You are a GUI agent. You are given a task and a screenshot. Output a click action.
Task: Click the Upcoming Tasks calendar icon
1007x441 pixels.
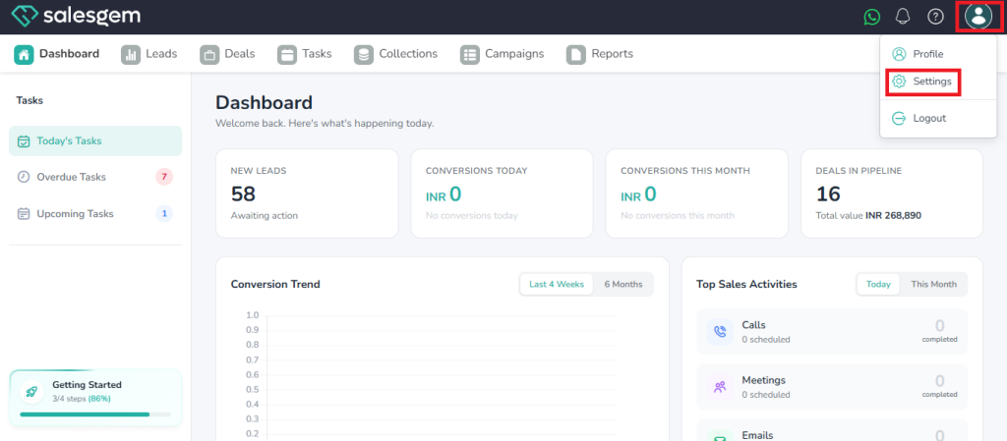click(x=24, y=213)
